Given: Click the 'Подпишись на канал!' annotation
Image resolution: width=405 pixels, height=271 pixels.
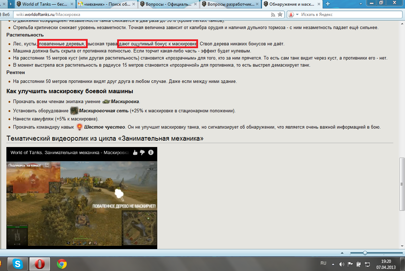Looking at the screenshot, I should pyautogui.click(x=24, y=165).
